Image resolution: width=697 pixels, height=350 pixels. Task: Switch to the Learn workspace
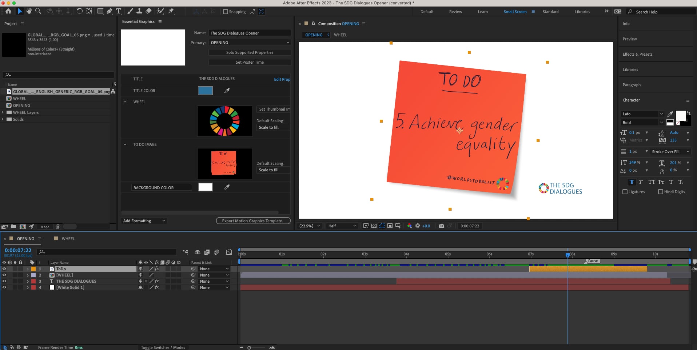(x=483, y=12)
